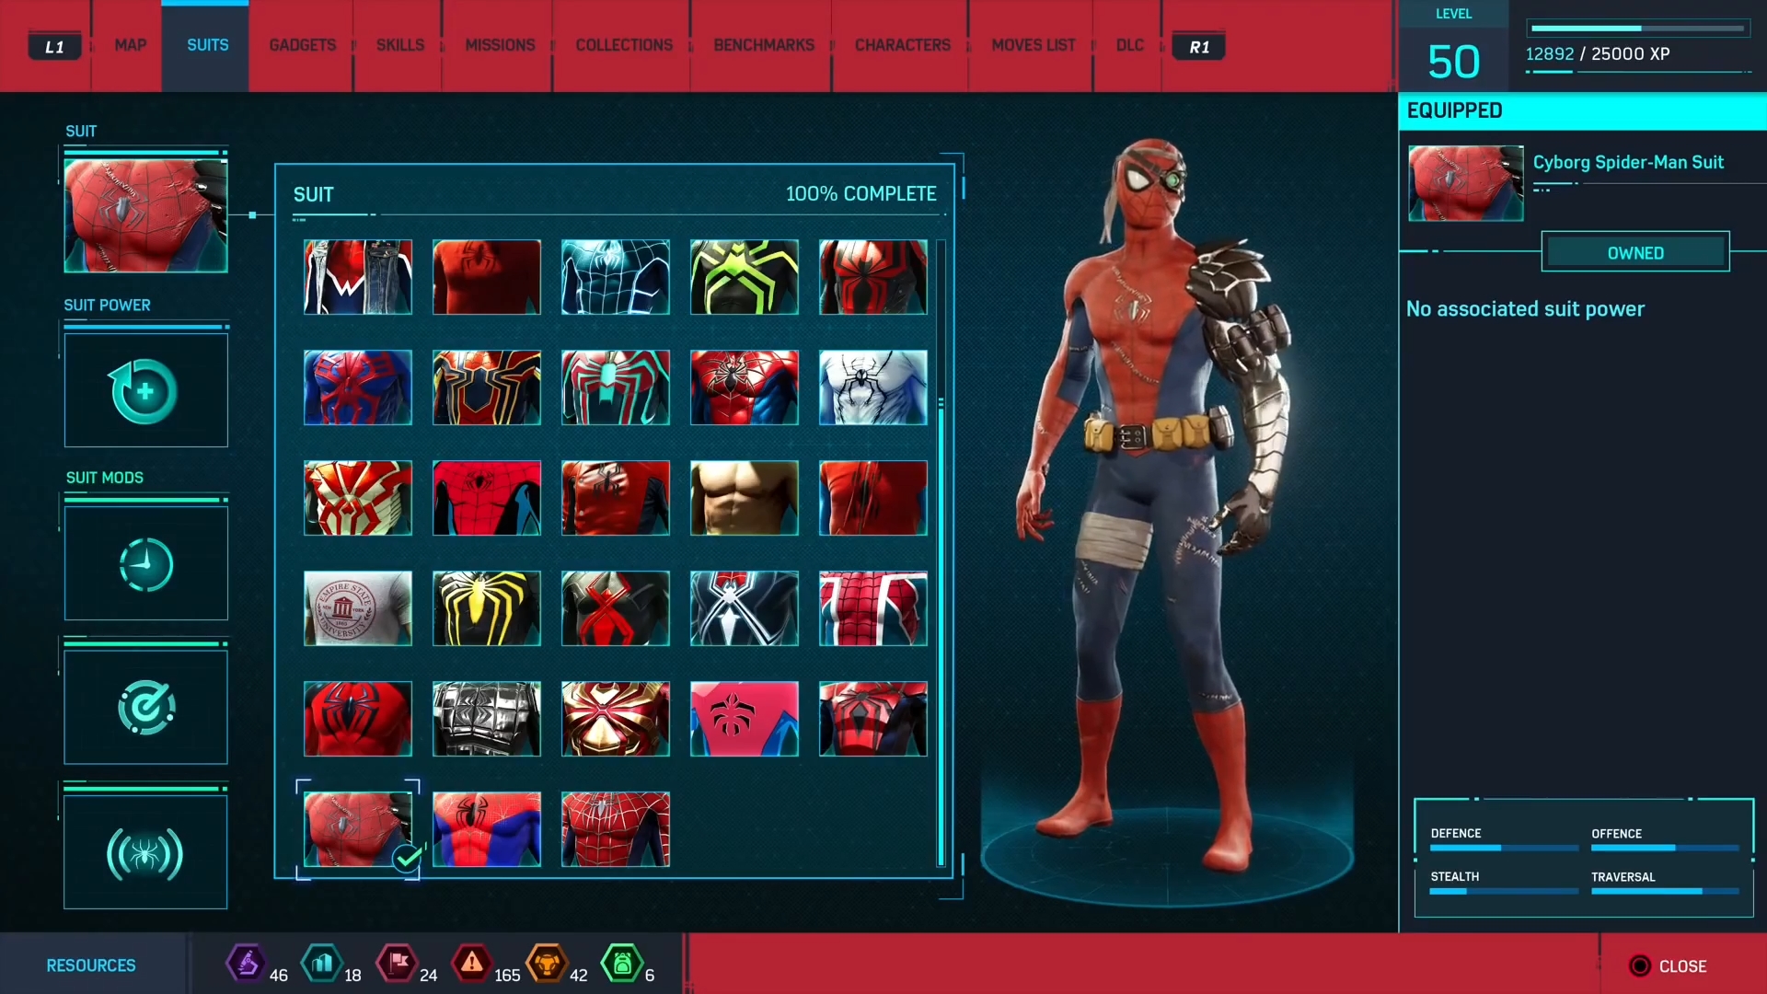
Task: Click the R1 shoulder button indicator
Action: click(1199, 47)
